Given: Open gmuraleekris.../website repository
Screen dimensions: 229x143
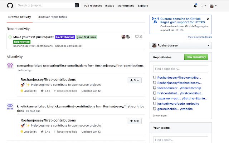Looking at the screenshot, I should (x=175, y=109).
